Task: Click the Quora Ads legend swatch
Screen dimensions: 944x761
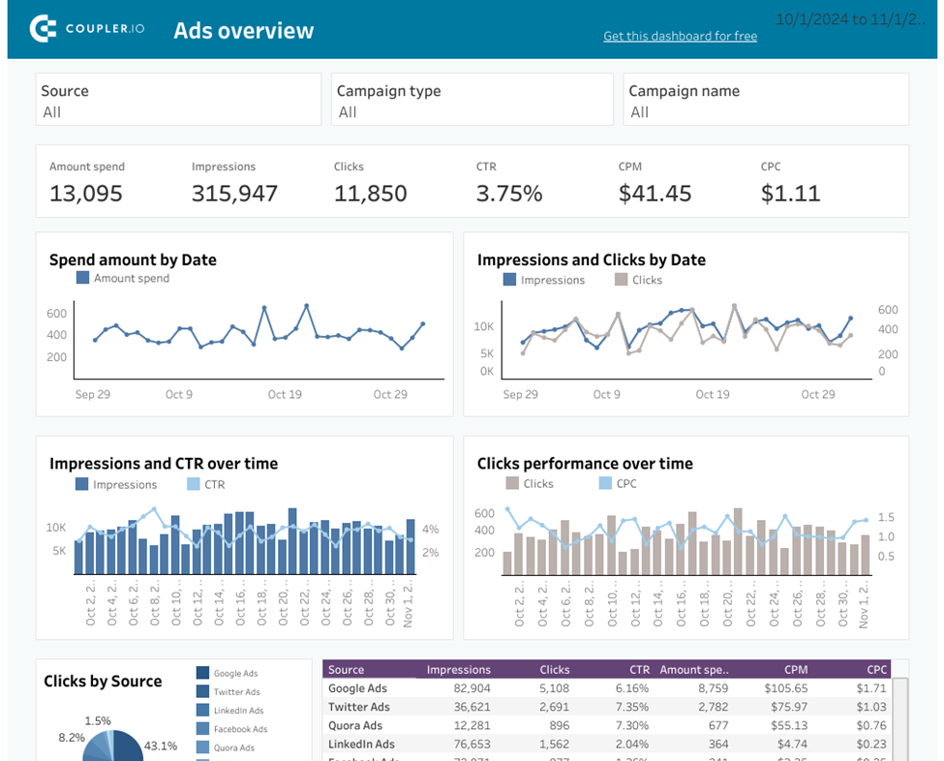Action: (203, 747)
